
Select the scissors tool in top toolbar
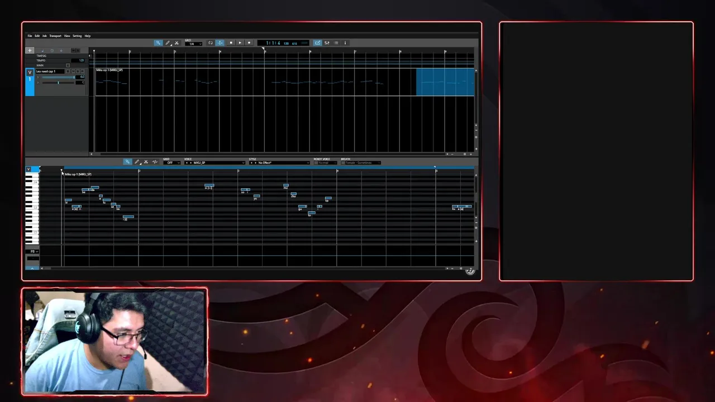[177, 43]
